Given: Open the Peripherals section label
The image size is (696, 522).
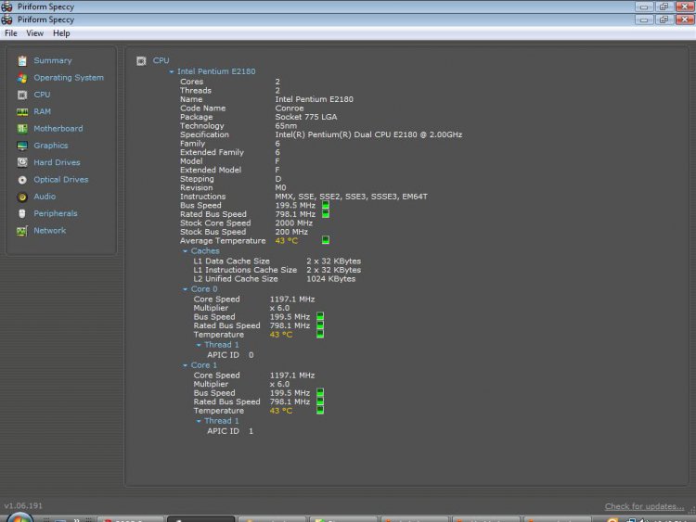Looking at the screenshot, I should click(x=56, y=214).
